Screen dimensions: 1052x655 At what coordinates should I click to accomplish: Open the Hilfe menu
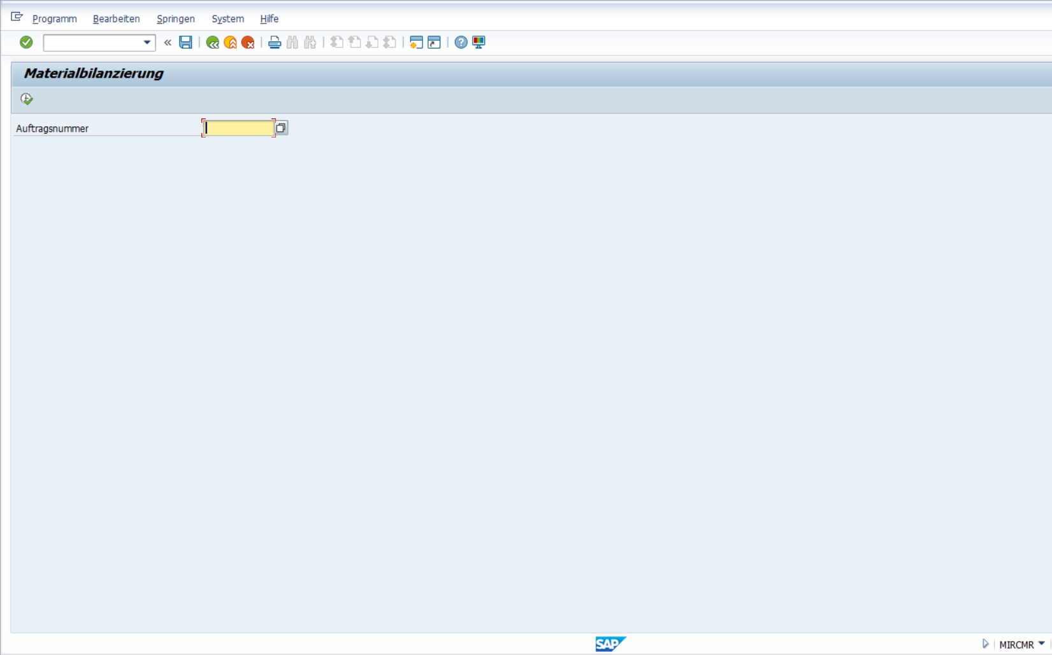(270, 18)
